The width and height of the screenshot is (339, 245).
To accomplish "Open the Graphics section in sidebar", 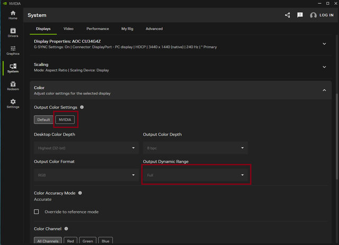I will pyautogui.click(x=13, y=50).
